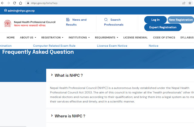This screenshot has width=194, height=127.
Task: Open the Notice ticker link
Action: 154,46
